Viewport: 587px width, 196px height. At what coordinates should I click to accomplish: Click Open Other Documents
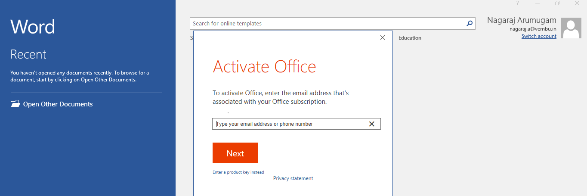coord(58,104)
